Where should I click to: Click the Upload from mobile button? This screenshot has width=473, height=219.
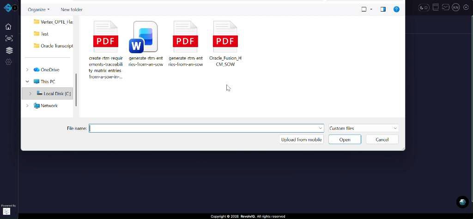[x=301, y=140]
